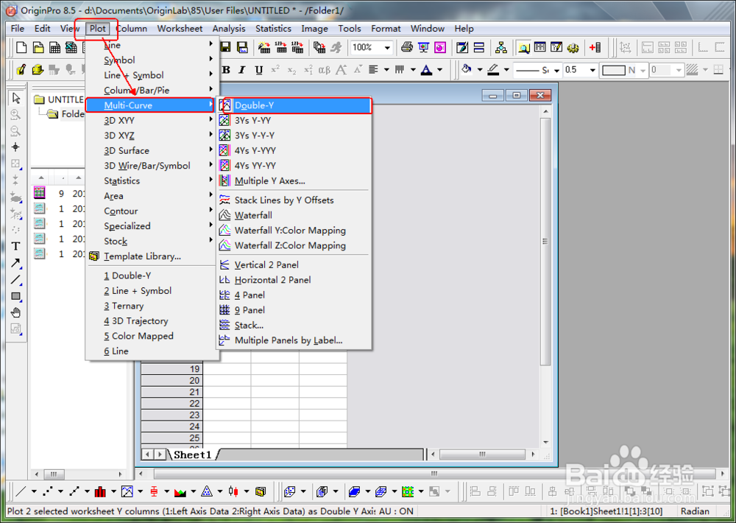The height and width of the screenshot is (523, 736).
Task: Select the Line drawing tool
Action: (16, 280)
